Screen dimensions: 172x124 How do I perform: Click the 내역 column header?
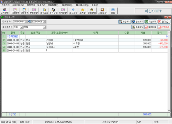[x=96, y=33]
